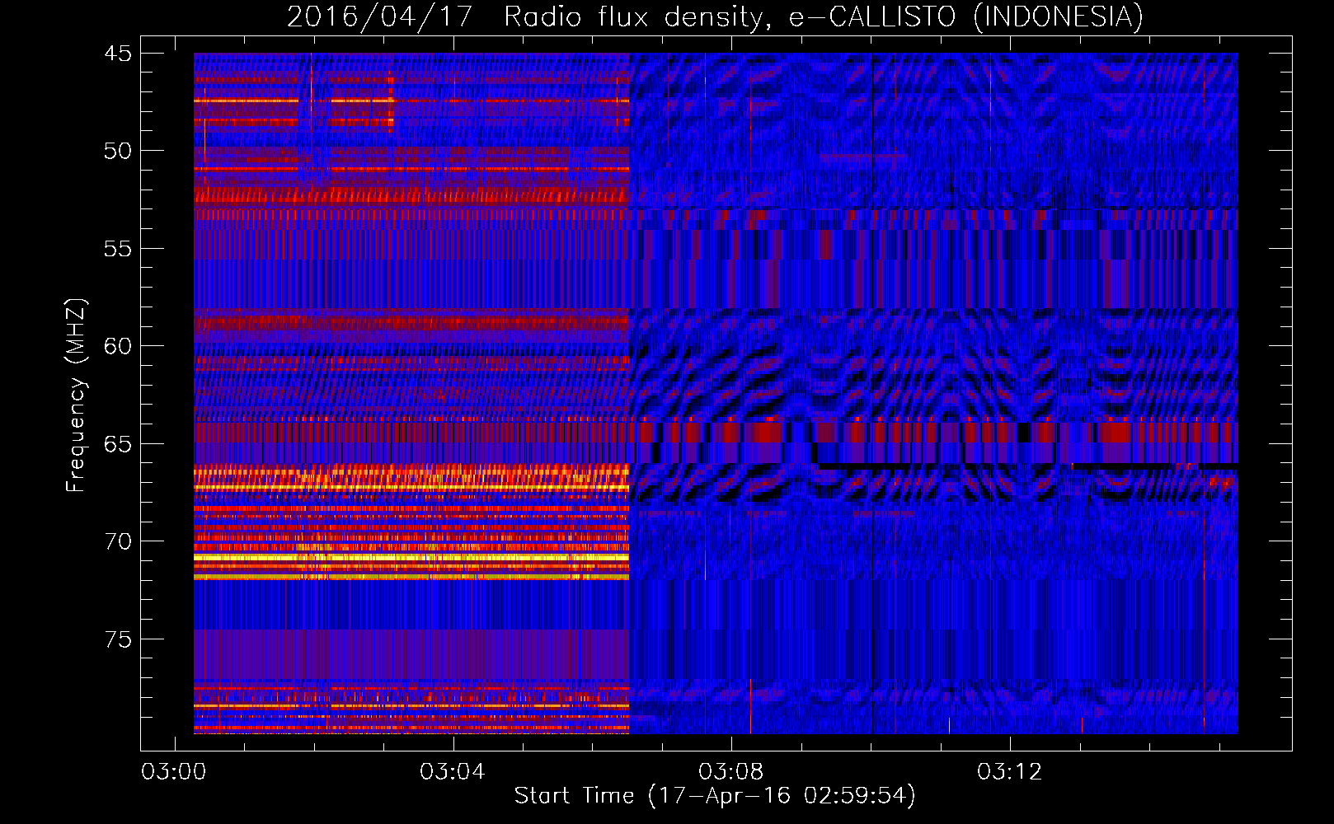
Task: Click the 70 frequency tick label
Action: pyautogui.click(x=118, y=541)
